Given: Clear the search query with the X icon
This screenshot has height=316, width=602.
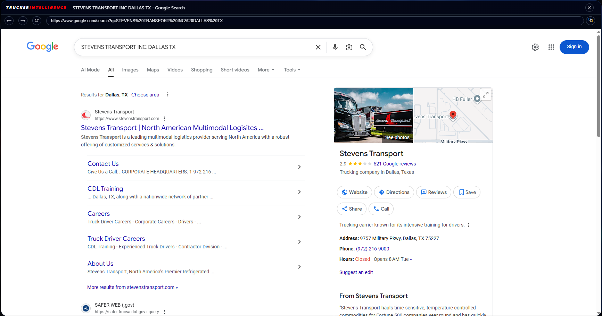Looking at the screenshot, I should click(318, 47).
